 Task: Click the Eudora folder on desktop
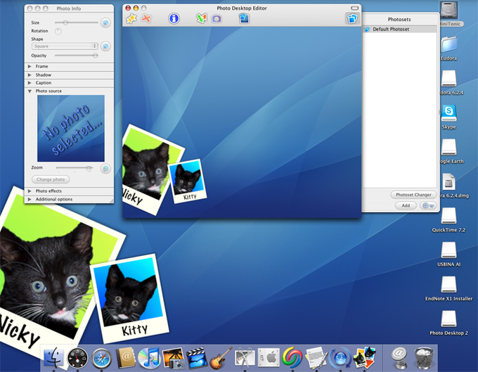(x=448, y=44)
